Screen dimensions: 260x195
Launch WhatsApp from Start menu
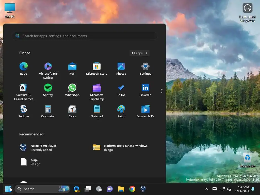tap(72, 90)
